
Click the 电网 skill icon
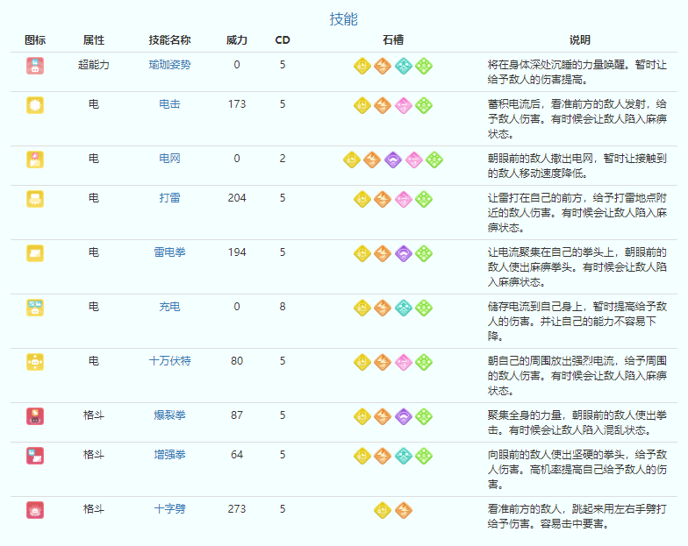(x=35, y=160)
